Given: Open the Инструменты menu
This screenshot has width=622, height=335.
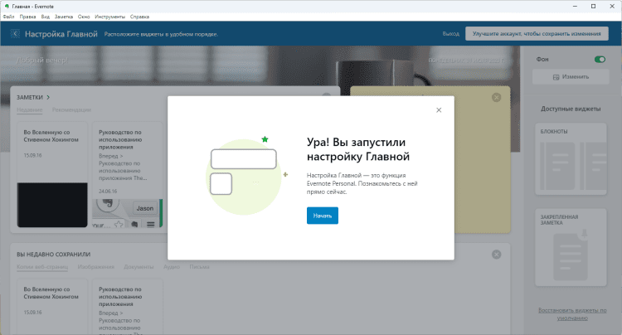Looking at the screenshot, I should pyautogui.click(x=109, y=17).
